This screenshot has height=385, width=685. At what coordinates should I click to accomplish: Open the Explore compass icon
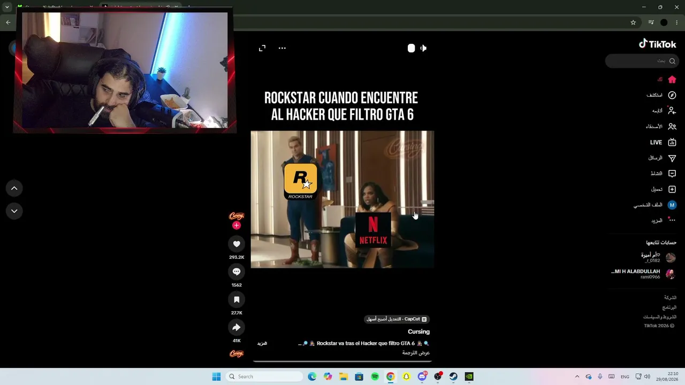pyautogui.click(x=672, y=95)
